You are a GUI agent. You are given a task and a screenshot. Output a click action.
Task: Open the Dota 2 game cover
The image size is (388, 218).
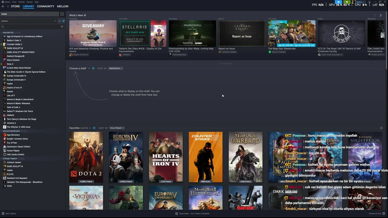(86, 157)
